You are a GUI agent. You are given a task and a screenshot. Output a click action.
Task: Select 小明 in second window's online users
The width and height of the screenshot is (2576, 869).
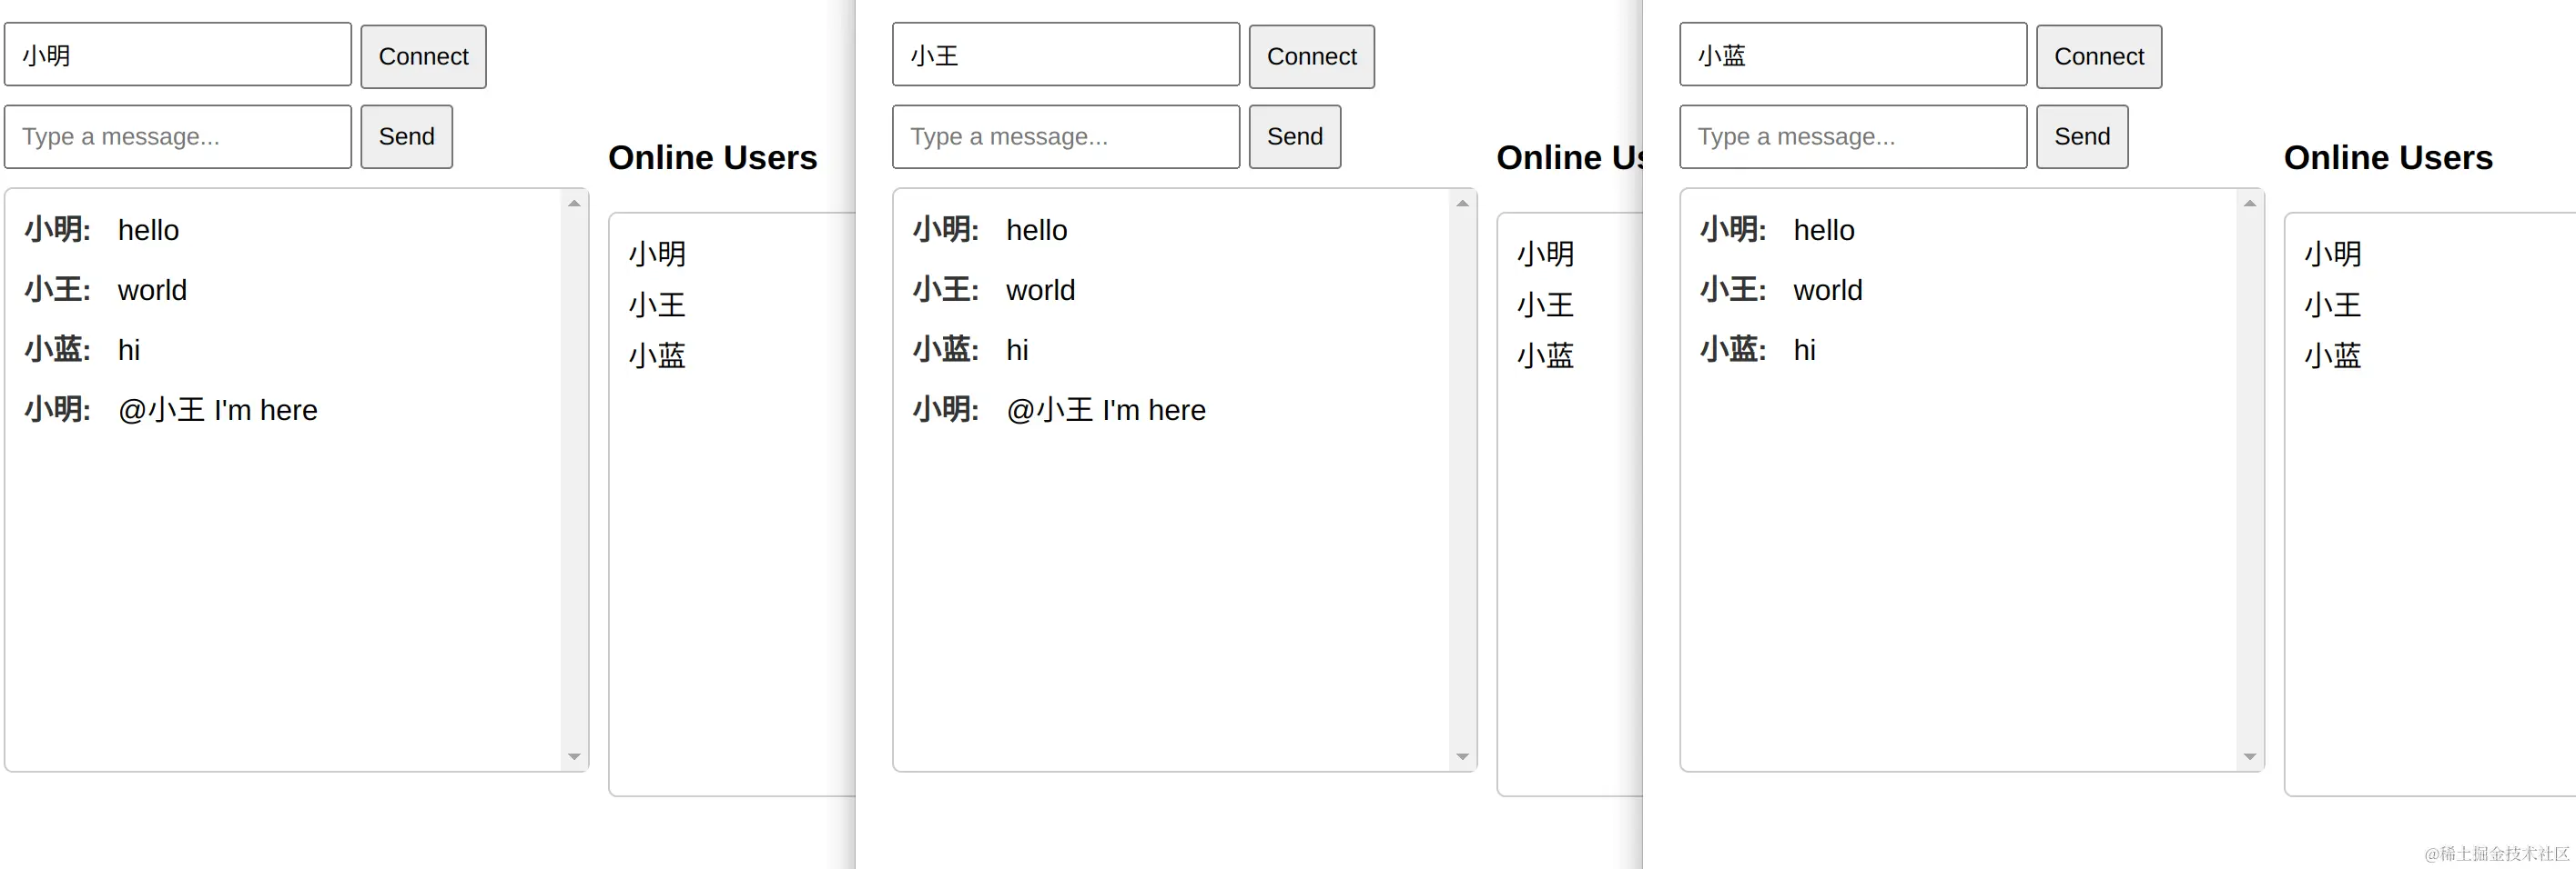pyautogui.click(x=1545, y=254)
